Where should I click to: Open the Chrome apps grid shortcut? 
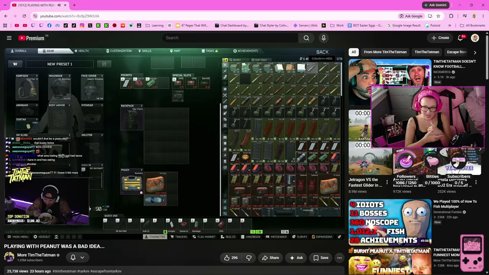tap(5, 26)
